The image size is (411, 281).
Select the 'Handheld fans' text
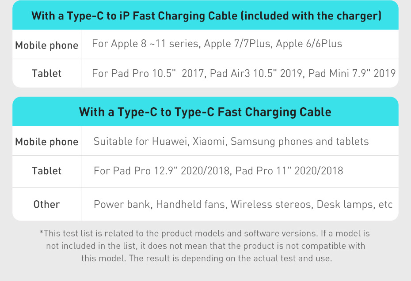click(x=191, y=204)
